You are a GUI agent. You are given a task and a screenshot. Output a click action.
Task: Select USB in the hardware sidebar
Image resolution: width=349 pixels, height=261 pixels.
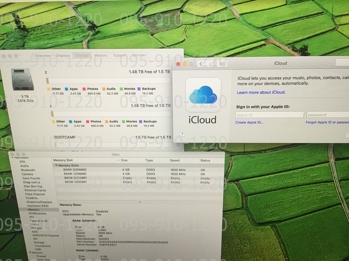38,249
